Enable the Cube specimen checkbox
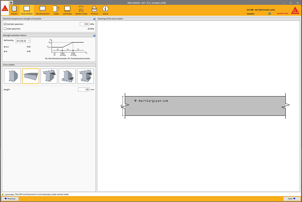The image size is (302, 202). point(5,29)
